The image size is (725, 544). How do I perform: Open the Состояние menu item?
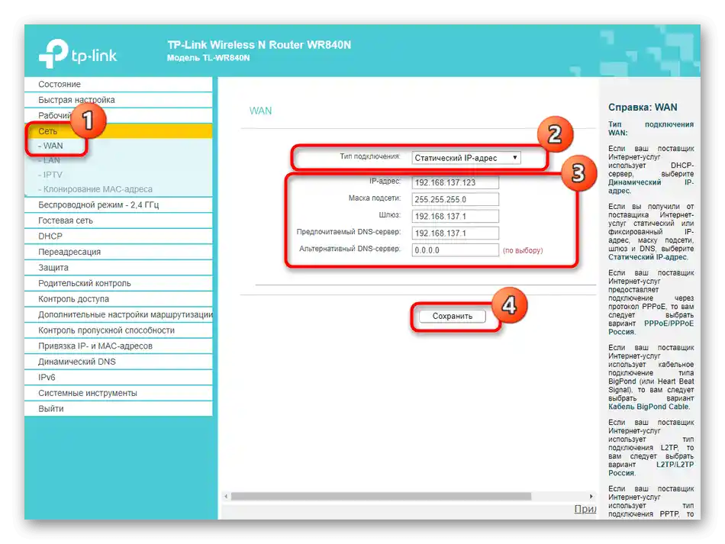pyautogui.click(x=118, y=84)
